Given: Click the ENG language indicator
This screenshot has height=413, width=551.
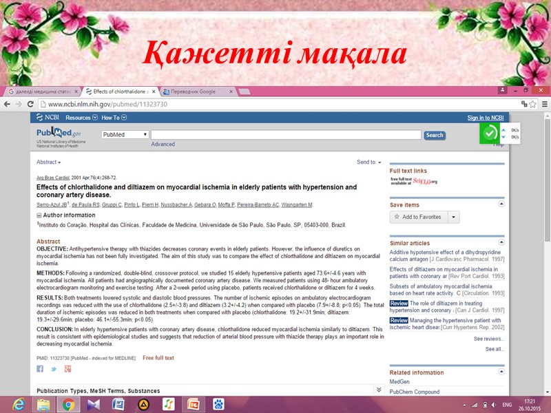Looking at the screenshot, I should tap(507, 405).
